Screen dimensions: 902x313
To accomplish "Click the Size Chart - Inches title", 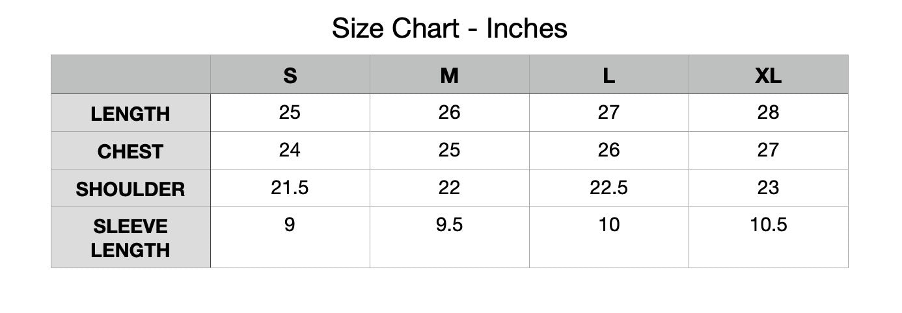I will 450,29.
